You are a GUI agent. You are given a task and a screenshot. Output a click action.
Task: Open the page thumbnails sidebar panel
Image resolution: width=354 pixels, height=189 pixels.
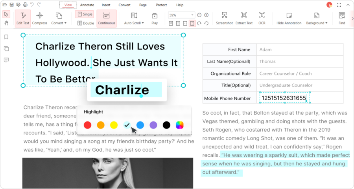tap(6, 48)
